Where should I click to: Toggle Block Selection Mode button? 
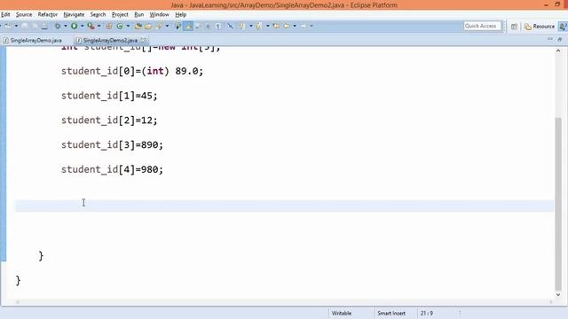pos(208,26)
